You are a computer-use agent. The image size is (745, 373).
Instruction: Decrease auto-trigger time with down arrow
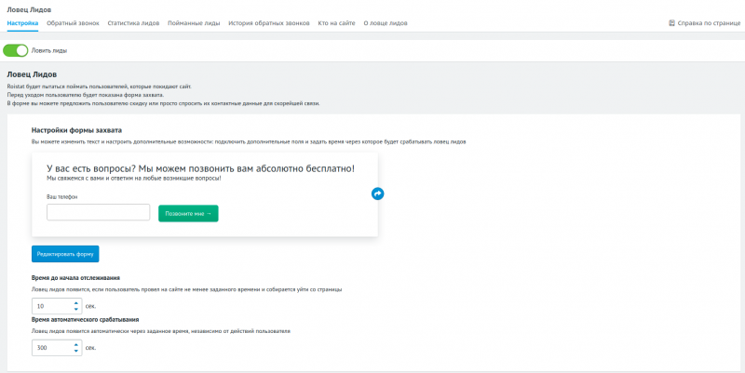(x=75, y=351)
